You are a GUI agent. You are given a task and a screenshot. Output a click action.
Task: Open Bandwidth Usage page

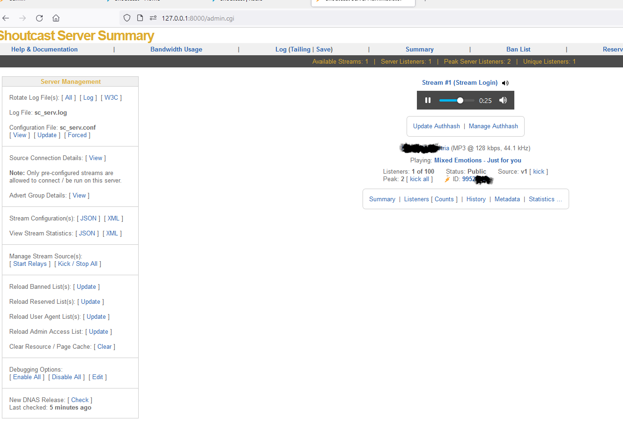[x=176, y=49]
